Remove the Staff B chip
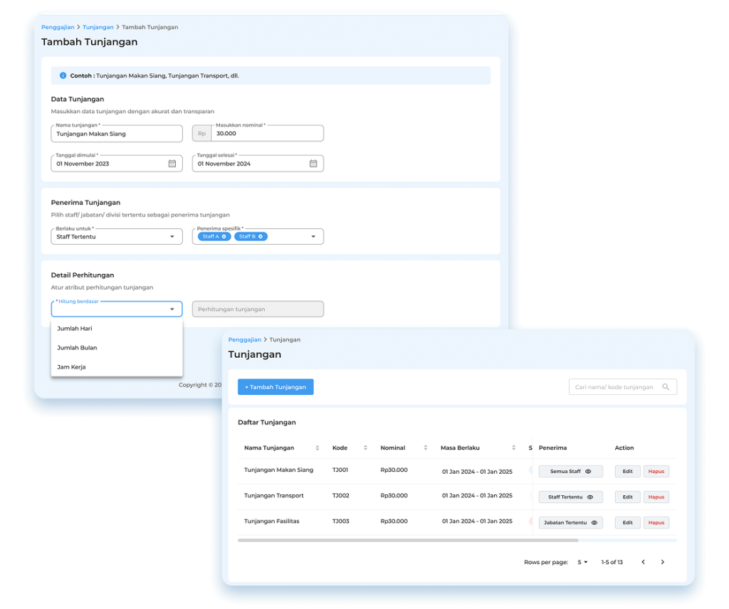 click(x=261, y=236)
